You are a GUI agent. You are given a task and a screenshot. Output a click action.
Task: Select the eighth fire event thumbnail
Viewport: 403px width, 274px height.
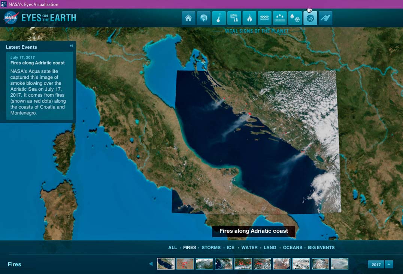tap(301, 264)
